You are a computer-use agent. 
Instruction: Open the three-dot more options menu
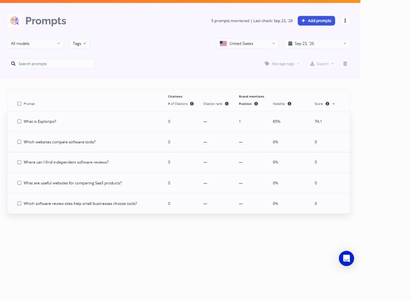[x=345, y=21]
